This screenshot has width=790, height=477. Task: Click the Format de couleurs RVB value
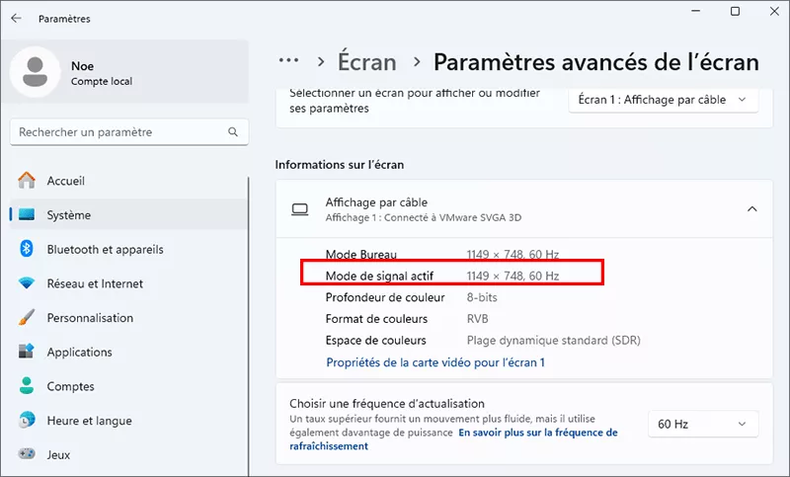pos(477,319)
